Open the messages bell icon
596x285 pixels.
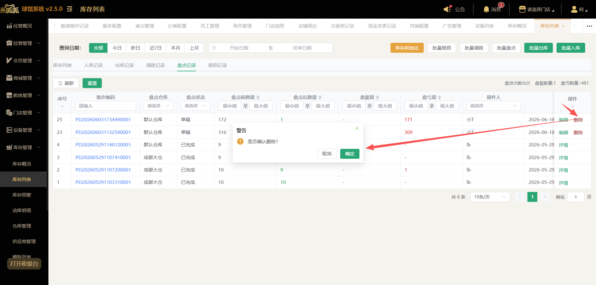click(486, 9)
